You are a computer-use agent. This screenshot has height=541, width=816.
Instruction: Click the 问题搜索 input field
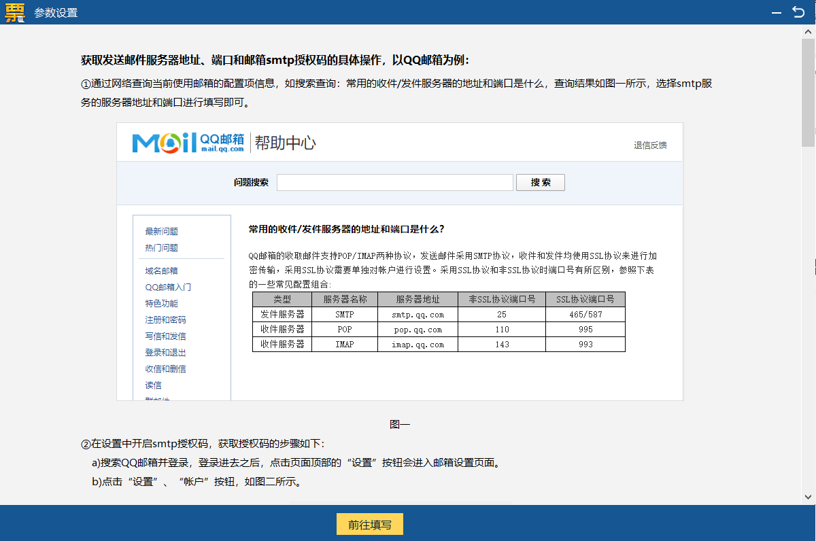[x=394, y=183]
